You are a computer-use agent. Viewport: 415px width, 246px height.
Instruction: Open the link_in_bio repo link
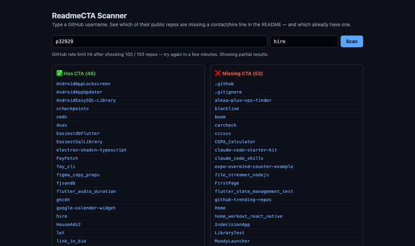(71, 241)
